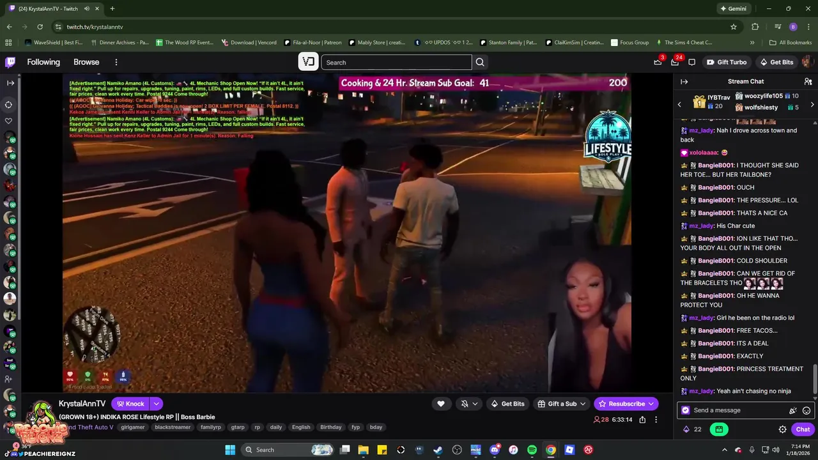
Task: Open IYBTrav top gifter entry
Action: coord(712,102)
